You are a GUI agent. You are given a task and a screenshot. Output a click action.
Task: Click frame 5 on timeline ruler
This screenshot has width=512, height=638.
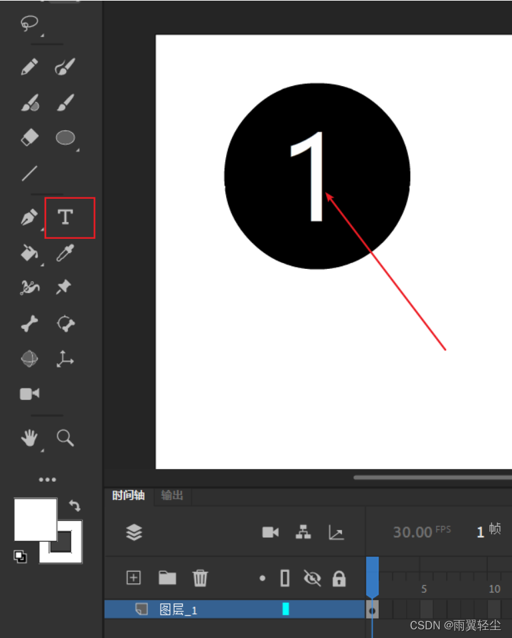pyautogui.click(x=424, y=589)
